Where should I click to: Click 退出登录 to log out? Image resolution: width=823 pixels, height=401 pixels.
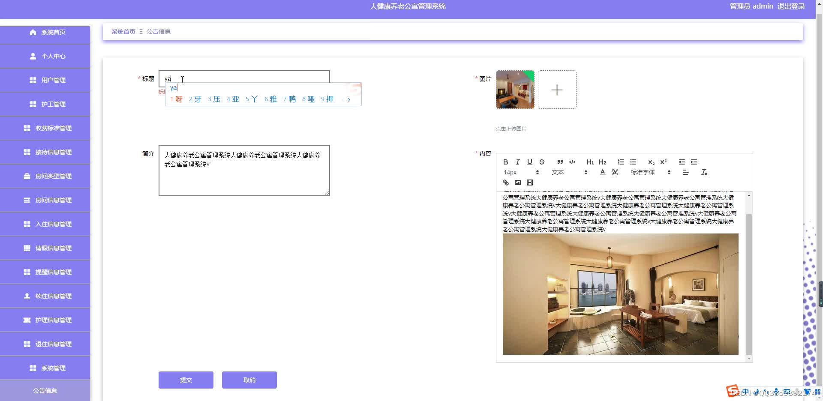coord(791,6)
